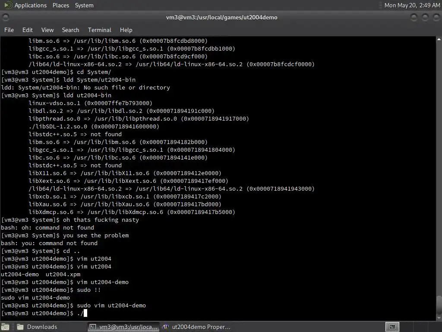Open the Terminal menu
This screenshot has height=332, width=442.
coord(100,30)
